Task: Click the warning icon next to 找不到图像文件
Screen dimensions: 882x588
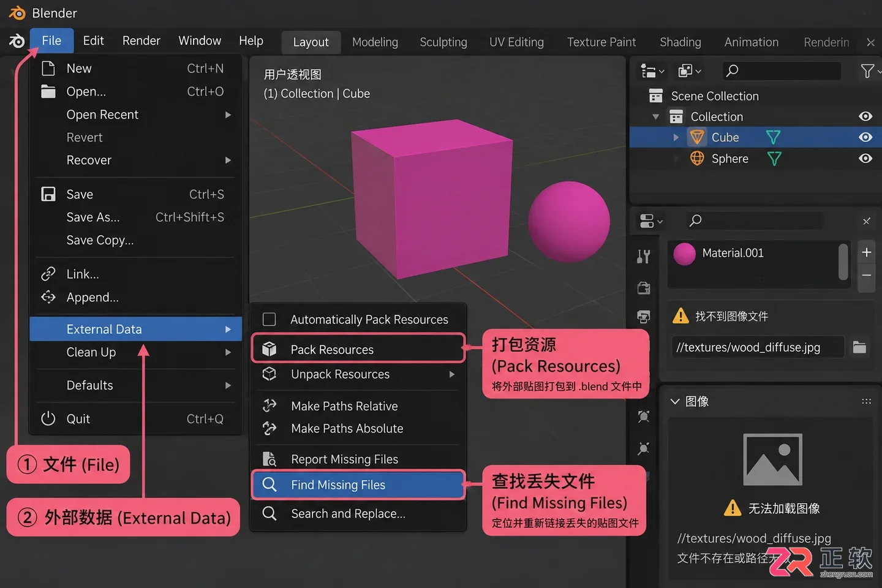Action: [x=680, y=316]
